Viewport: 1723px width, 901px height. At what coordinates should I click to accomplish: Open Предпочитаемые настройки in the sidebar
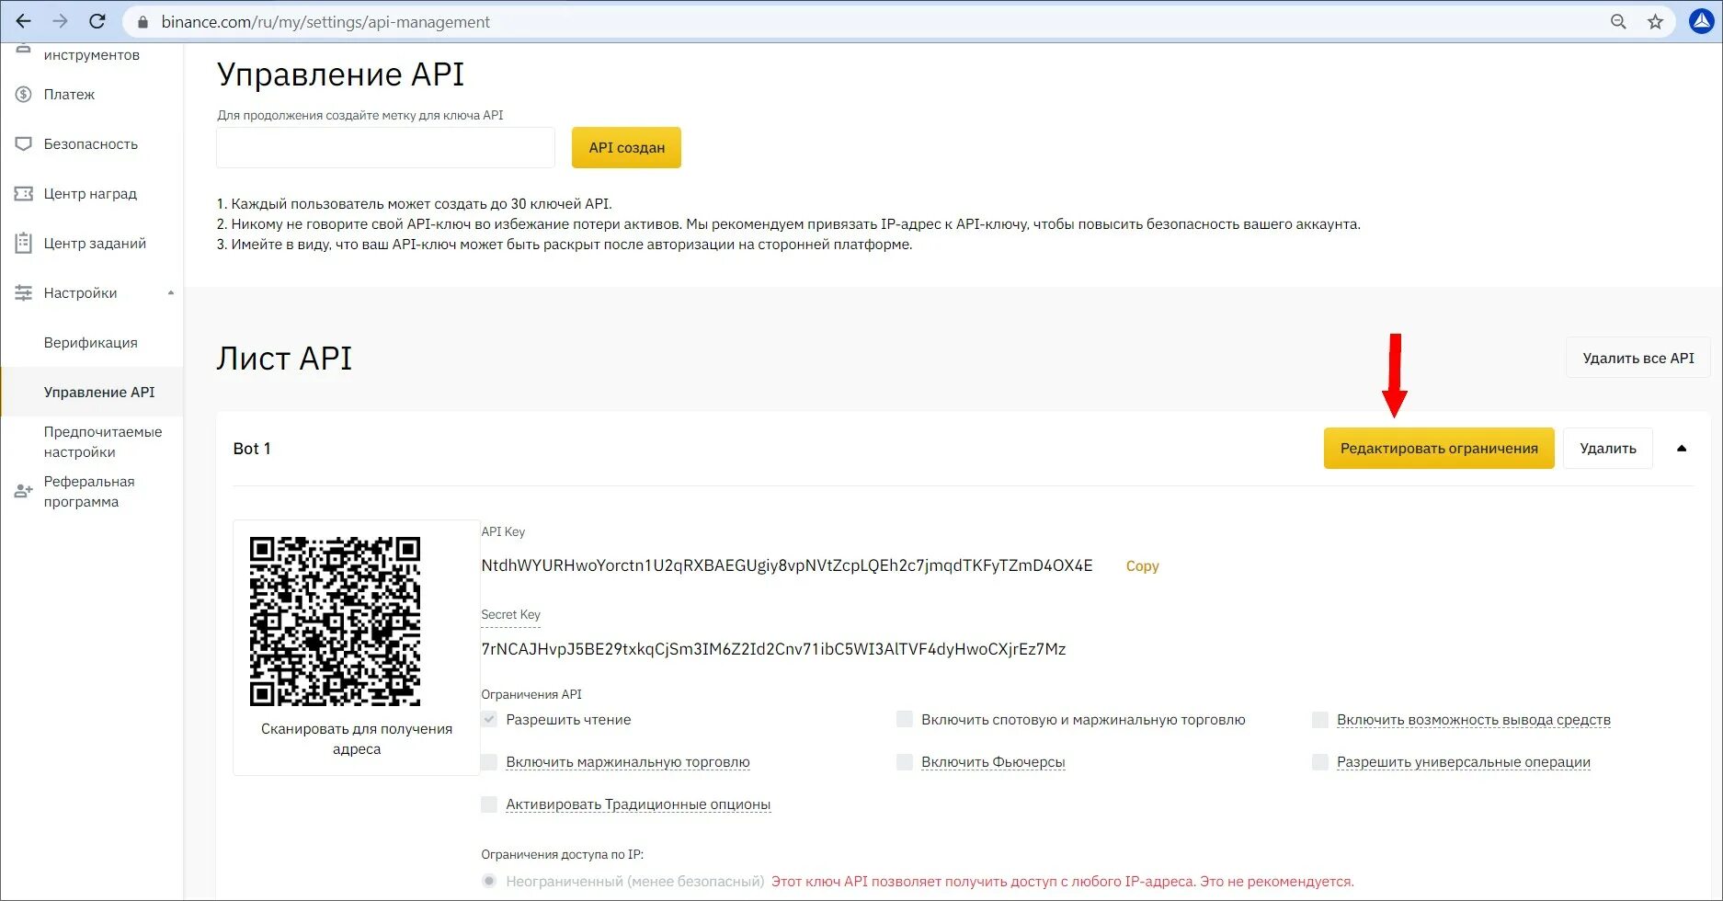103,441
